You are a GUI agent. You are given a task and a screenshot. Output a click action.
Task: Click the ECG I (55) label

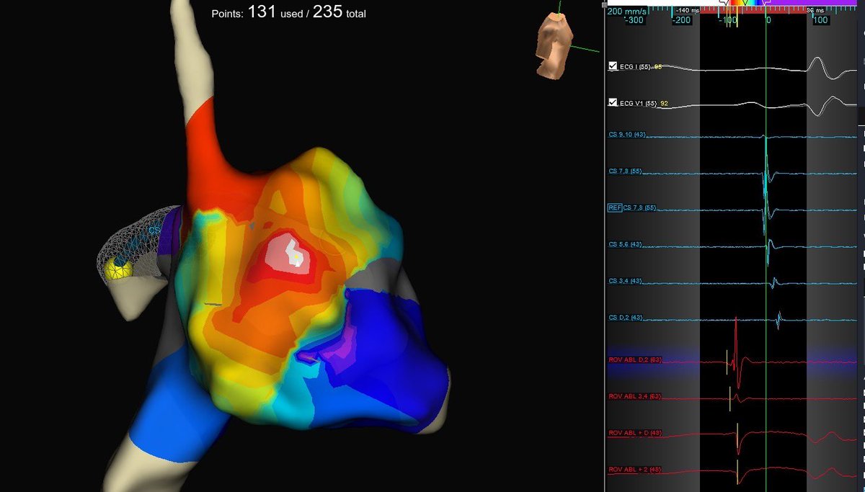point(635,67)
